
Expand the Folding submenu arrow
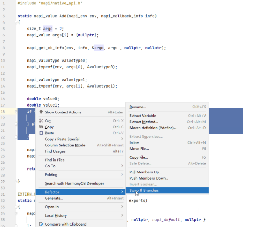[x=122, y=175]
